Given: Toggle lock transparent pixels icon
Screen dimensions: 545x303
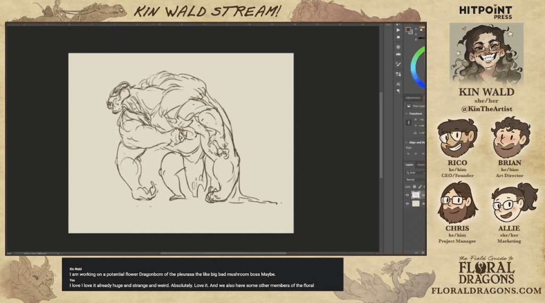Looking at the screenshot, I should [x=414, y=187].
